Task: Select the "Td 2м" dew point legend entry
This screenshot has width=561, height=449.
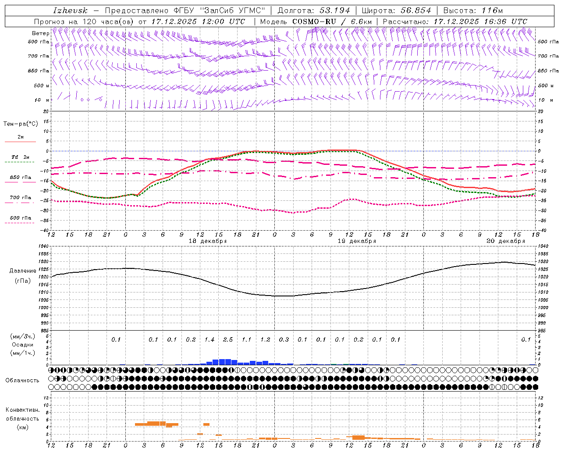Action: [21, 157]
